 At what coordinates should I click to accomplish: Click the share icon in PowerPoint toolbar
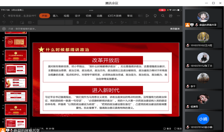pyautogui.click(x=171, y=16)
